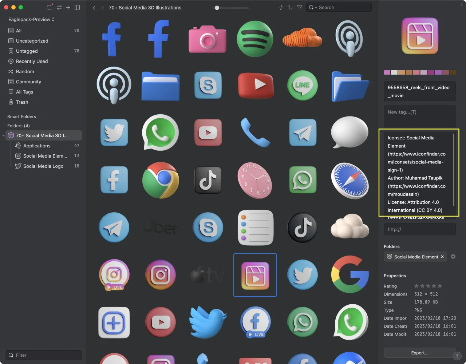Open the help question mark button
Screen dimensions: 466x364
457,356
